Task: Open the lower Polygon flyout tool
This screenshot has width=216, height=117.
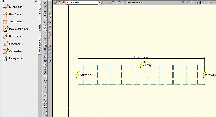Action: pos(45,99)
